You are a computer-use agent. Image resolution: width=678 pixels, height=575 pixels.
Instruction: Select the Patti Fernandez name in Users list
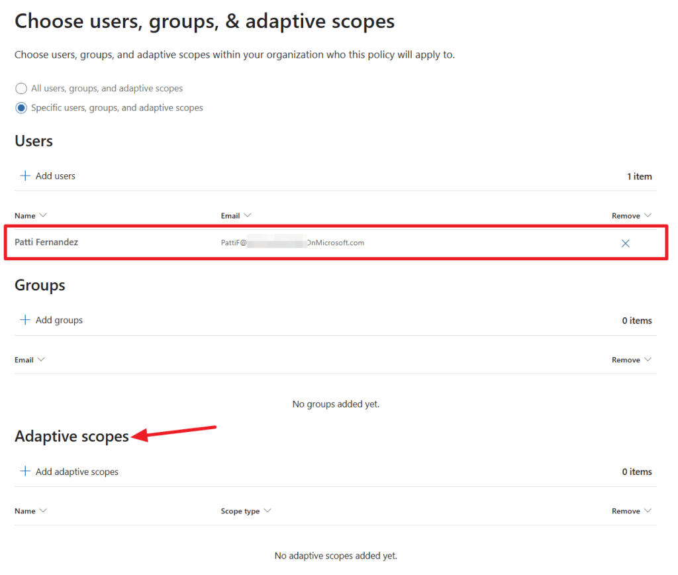46,242
